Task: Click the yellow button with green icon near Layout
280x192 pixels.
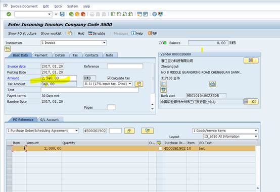Action: coord(147,131)
